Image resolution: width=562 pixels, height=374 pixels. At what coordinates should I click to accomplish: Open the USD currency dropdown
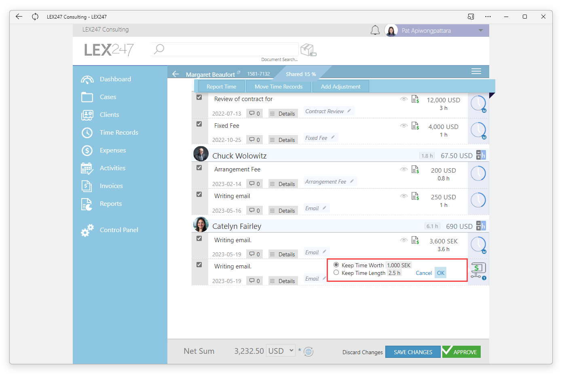pyautogui.click(x=281, y=351)
